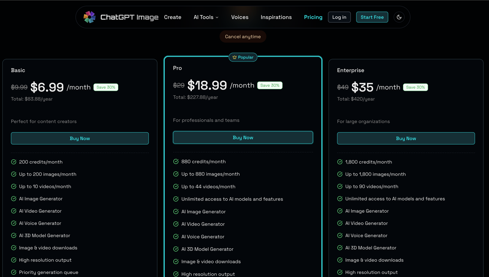This screenshot has height=277, width=489.
Task: Click the $6.99 price text
Action: pyautogui.click(x=47, y=87)
